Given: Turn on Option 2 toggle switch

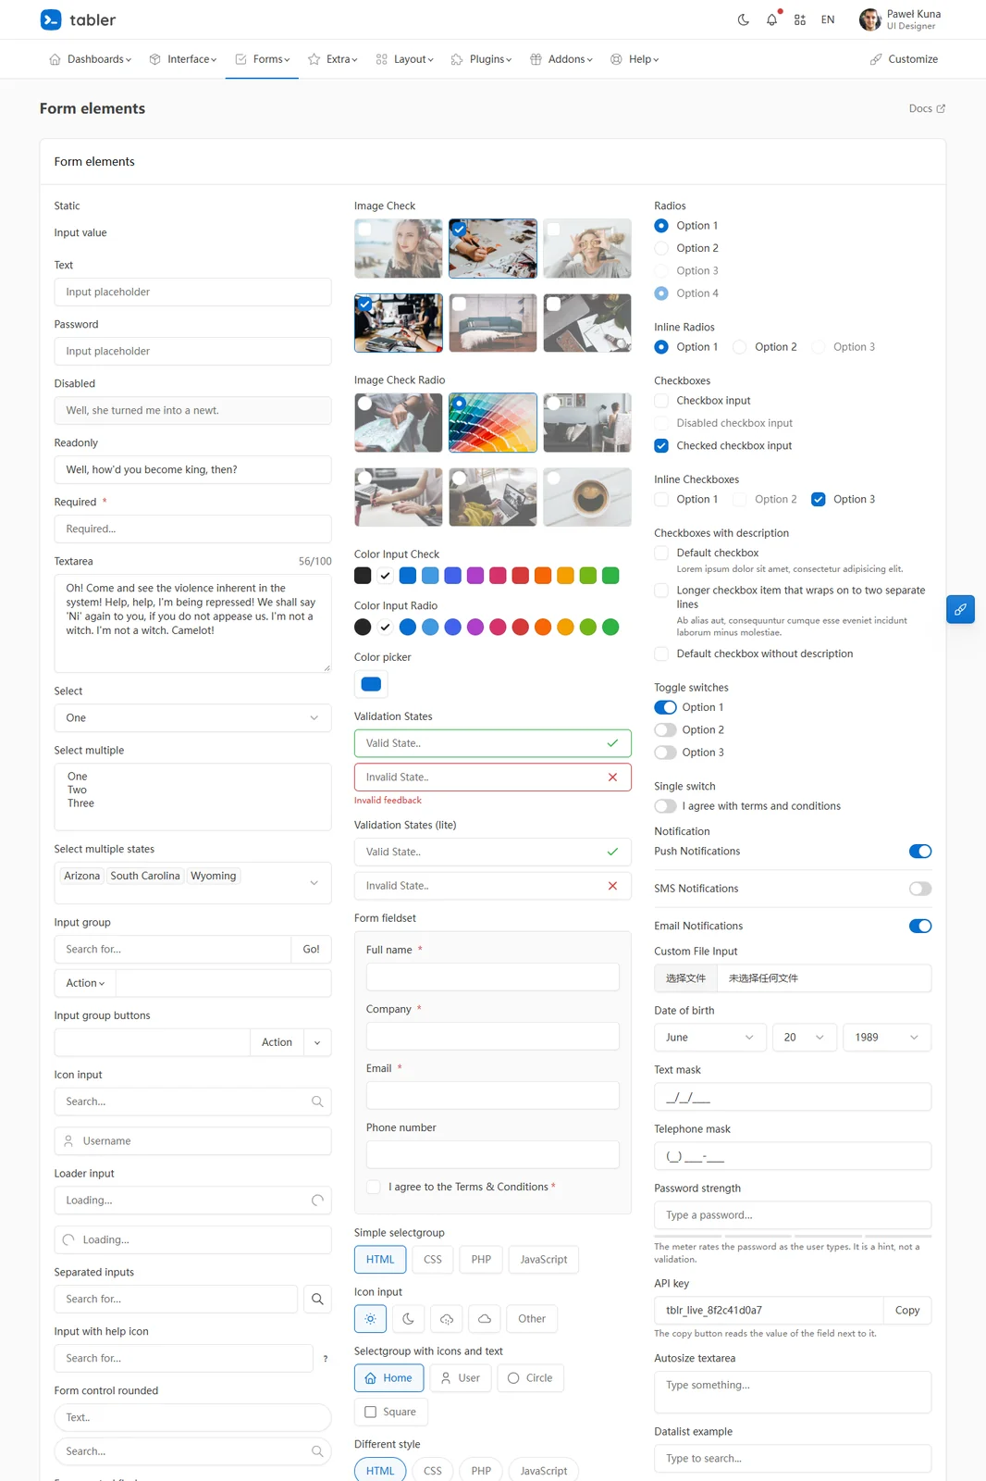Looking at the screenshot, I should click(665, 730).
